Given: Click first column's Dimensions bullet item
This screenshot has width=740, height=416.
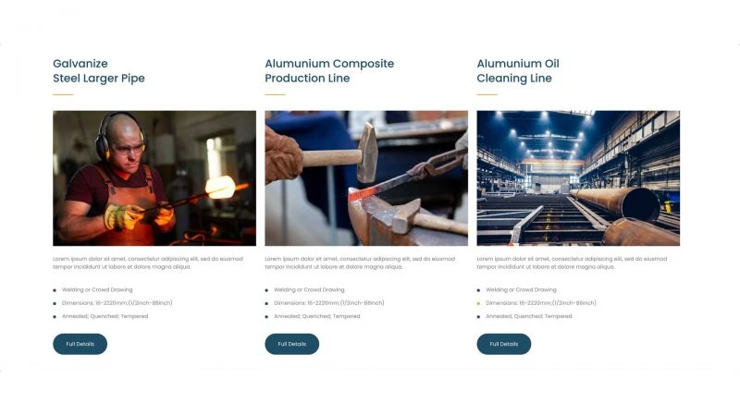Looking at the screenshot, I should tap(117, 303).
